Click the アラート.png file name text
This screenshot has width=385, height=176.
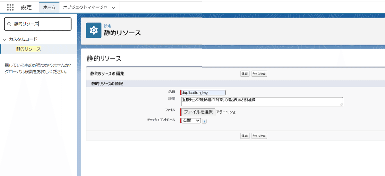click(226, 112)
